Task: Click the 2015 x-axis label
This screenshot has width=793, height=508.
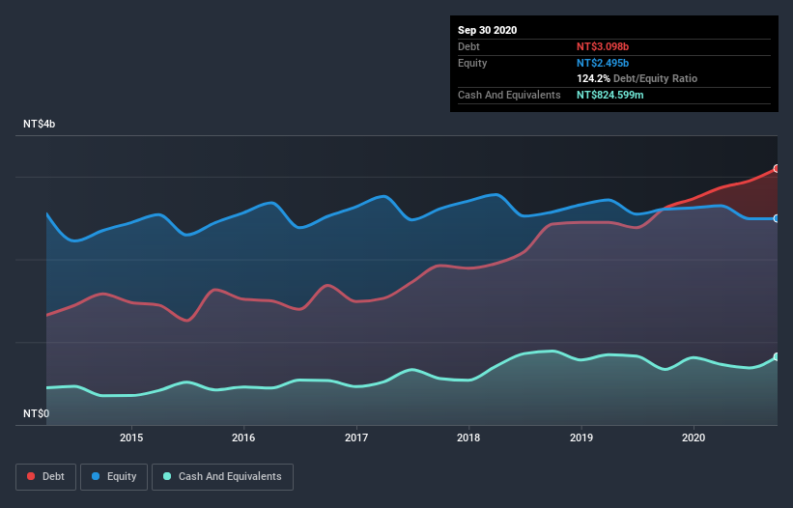Action: tap(131, 437)
